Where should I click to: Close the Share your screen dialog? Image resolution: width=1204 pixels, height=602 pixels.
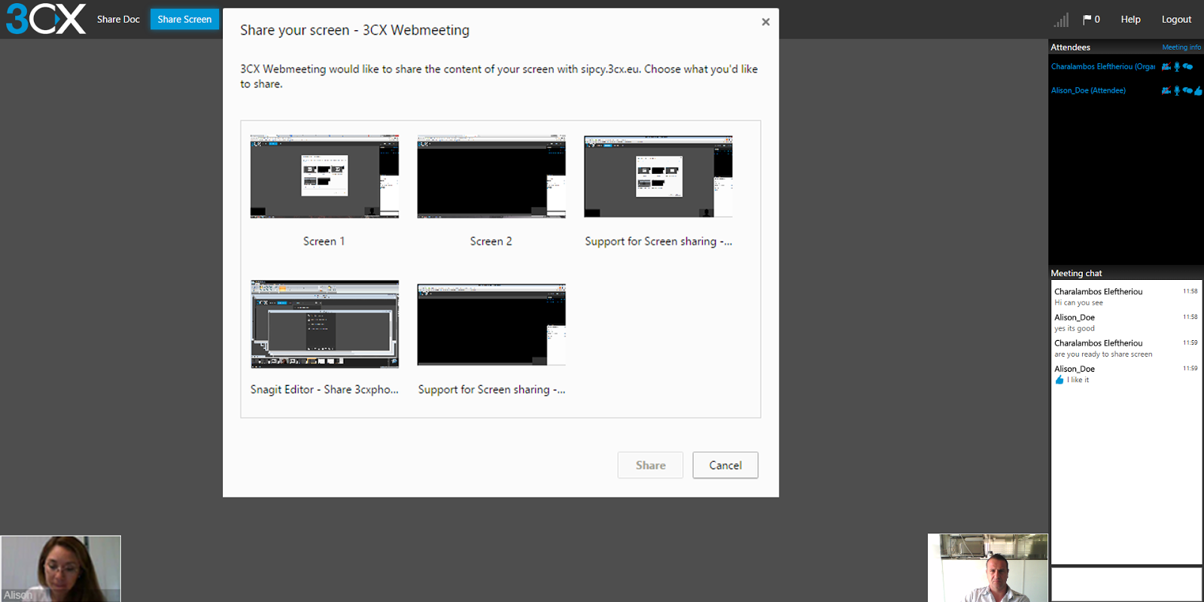(765, 22)
